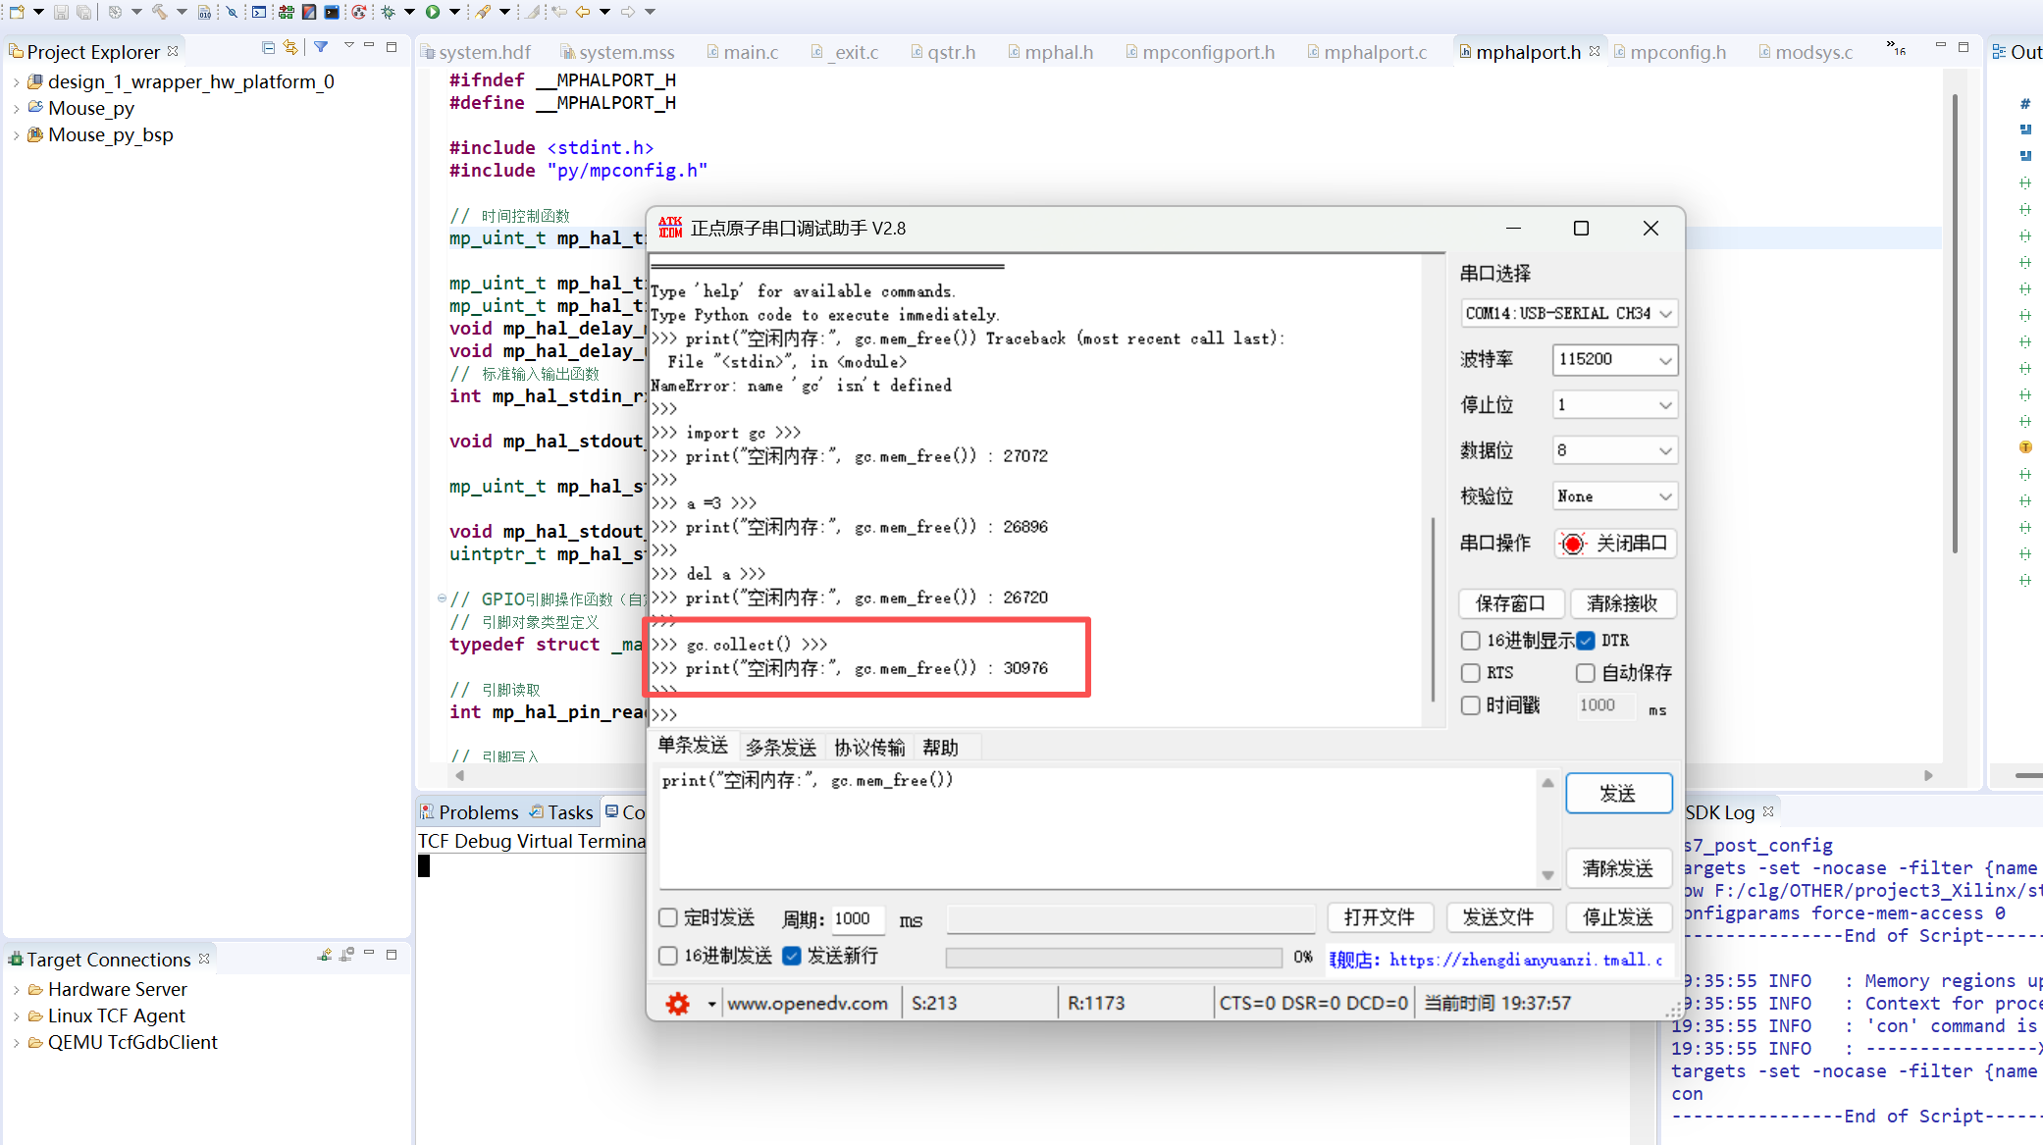Open the COM14 serial port dropdown

tap(1567, 313)
